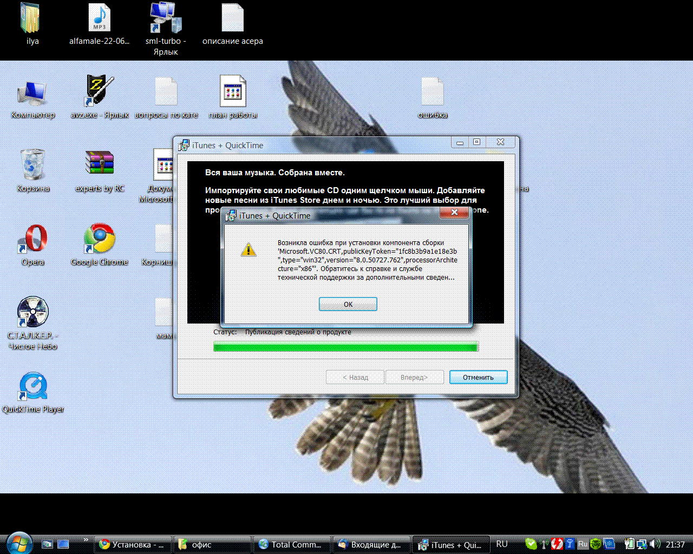This screenshot has width=693, height=554.
Task: Click the error message text about Microsoft.VC80.CRT
Action: (368, 260)
